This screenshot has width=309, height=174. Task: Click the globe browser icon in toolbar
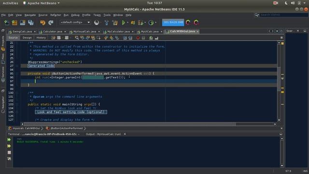click(x=97, y=23)
